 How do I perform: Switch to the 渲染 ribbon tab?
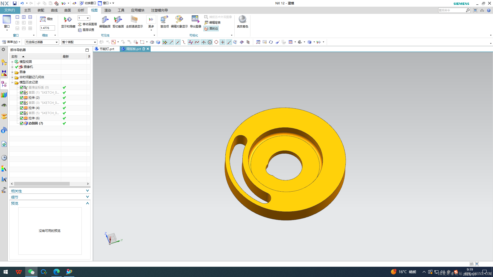(x=107, y=10)
